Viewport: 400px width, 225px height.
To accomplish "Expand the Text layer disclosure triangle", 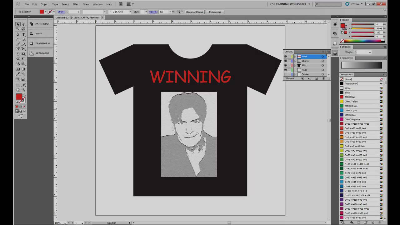I will (295, 57).
